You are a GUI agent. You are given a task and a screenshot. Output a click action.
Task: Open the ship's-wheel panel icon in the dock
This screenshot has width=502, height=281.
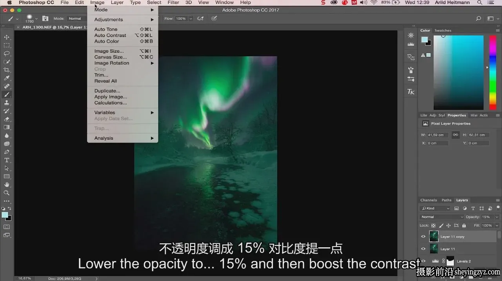(x=411, y=35)
